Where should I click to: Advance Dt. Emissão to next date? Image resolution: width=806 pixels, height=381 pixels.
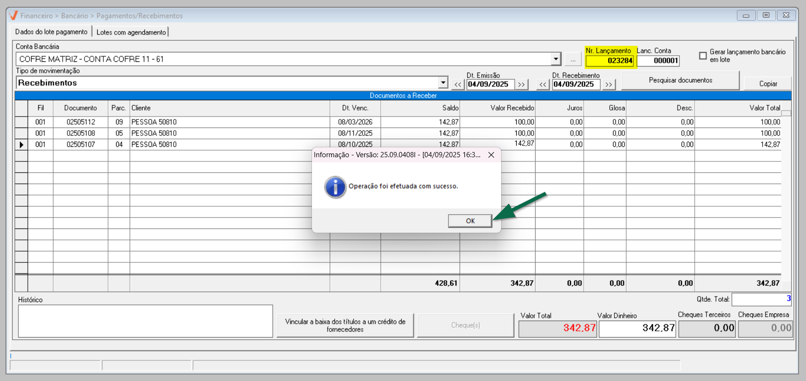pos(521,85)
